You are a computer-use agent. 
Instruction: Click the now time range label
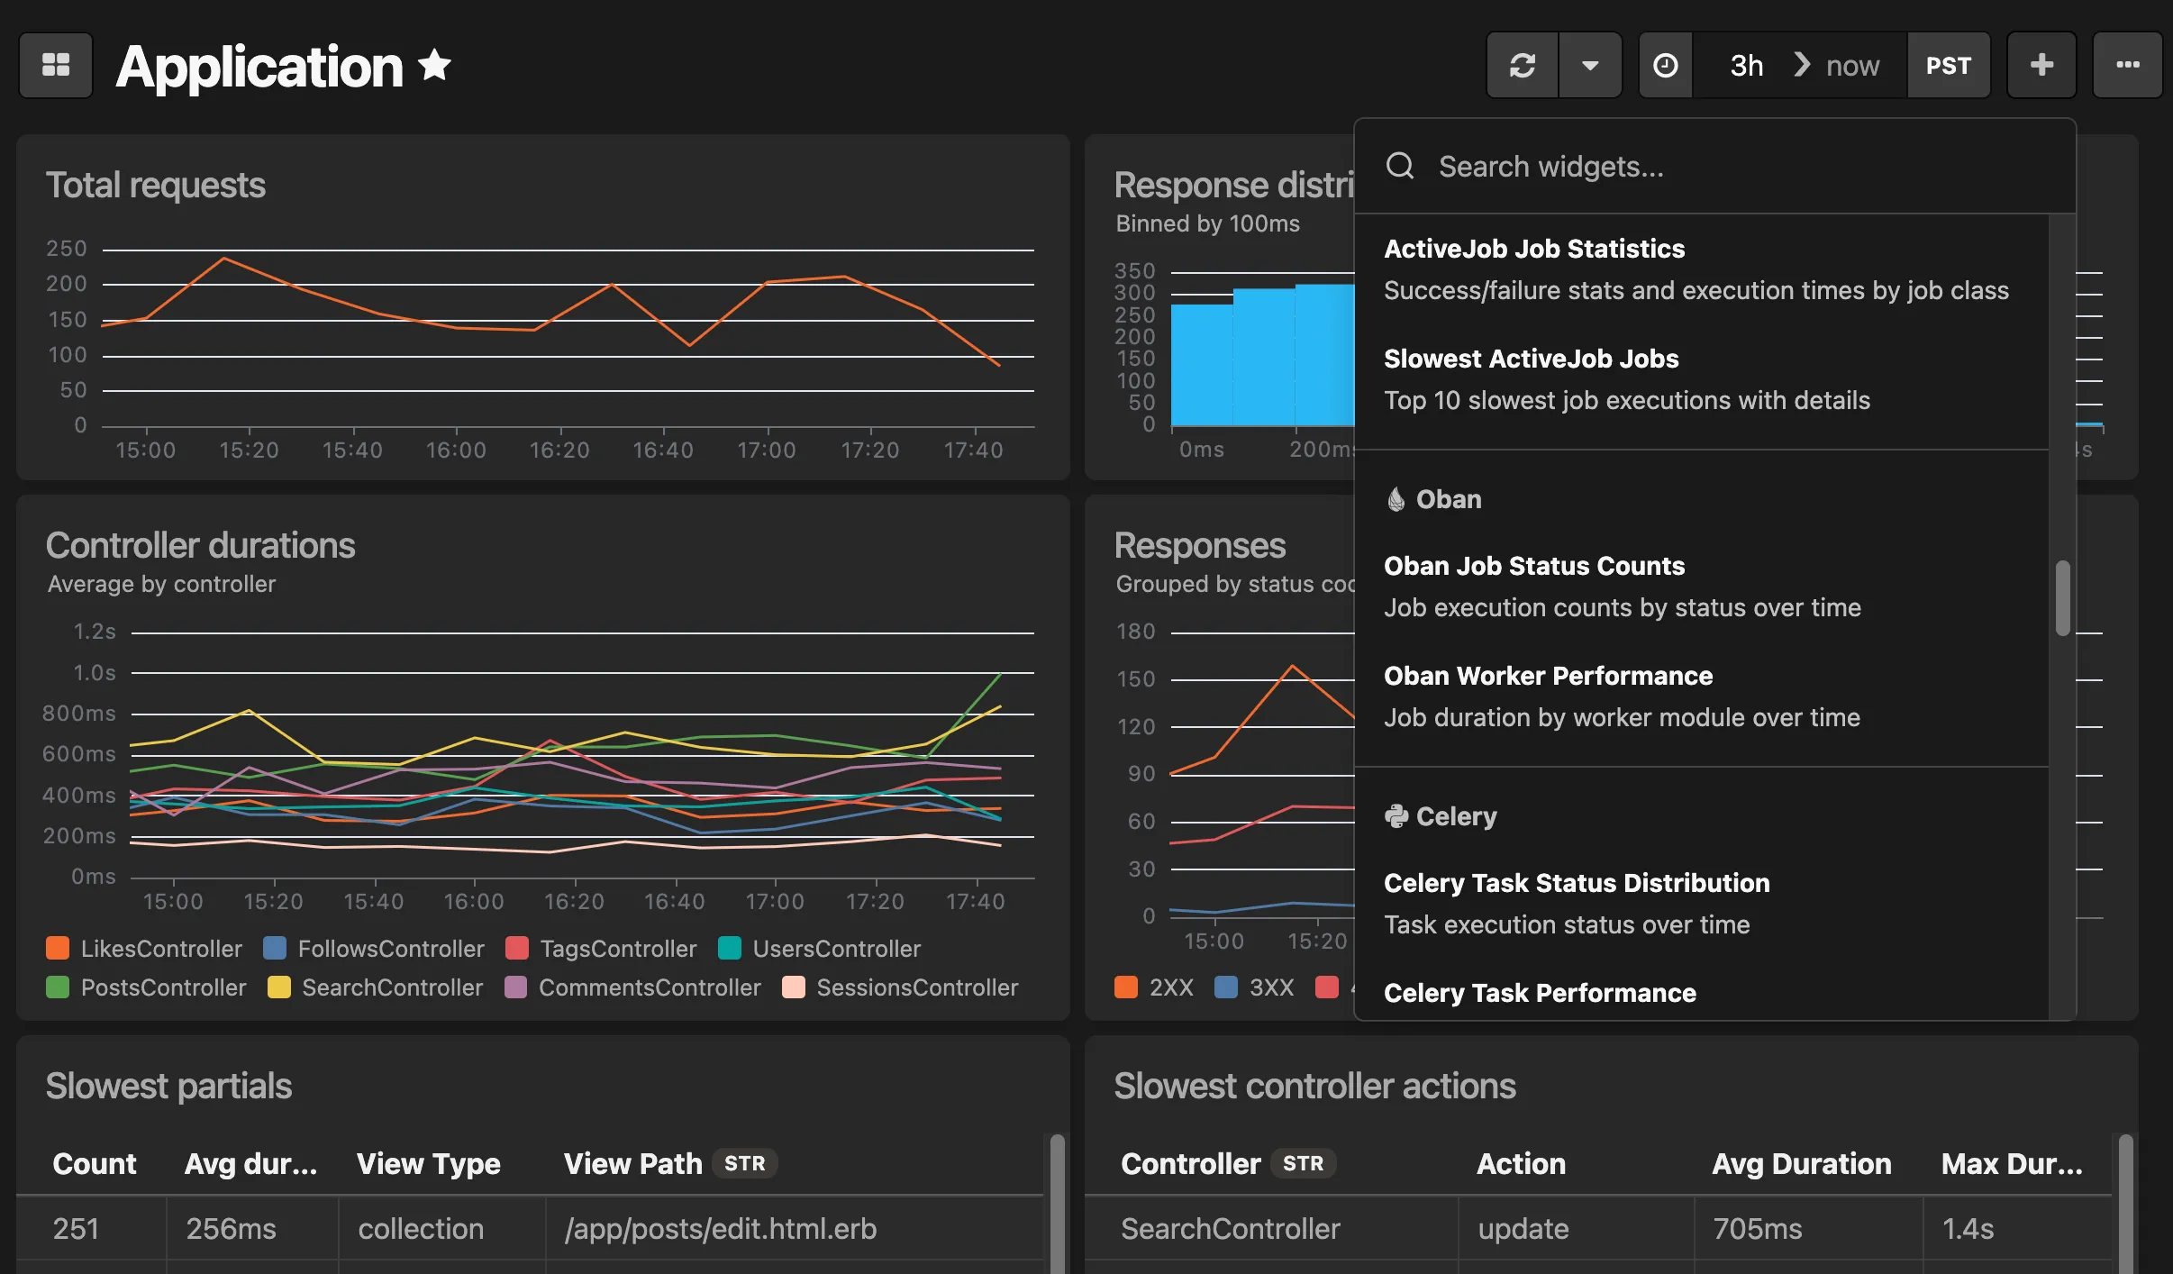tap(1852, 64)
